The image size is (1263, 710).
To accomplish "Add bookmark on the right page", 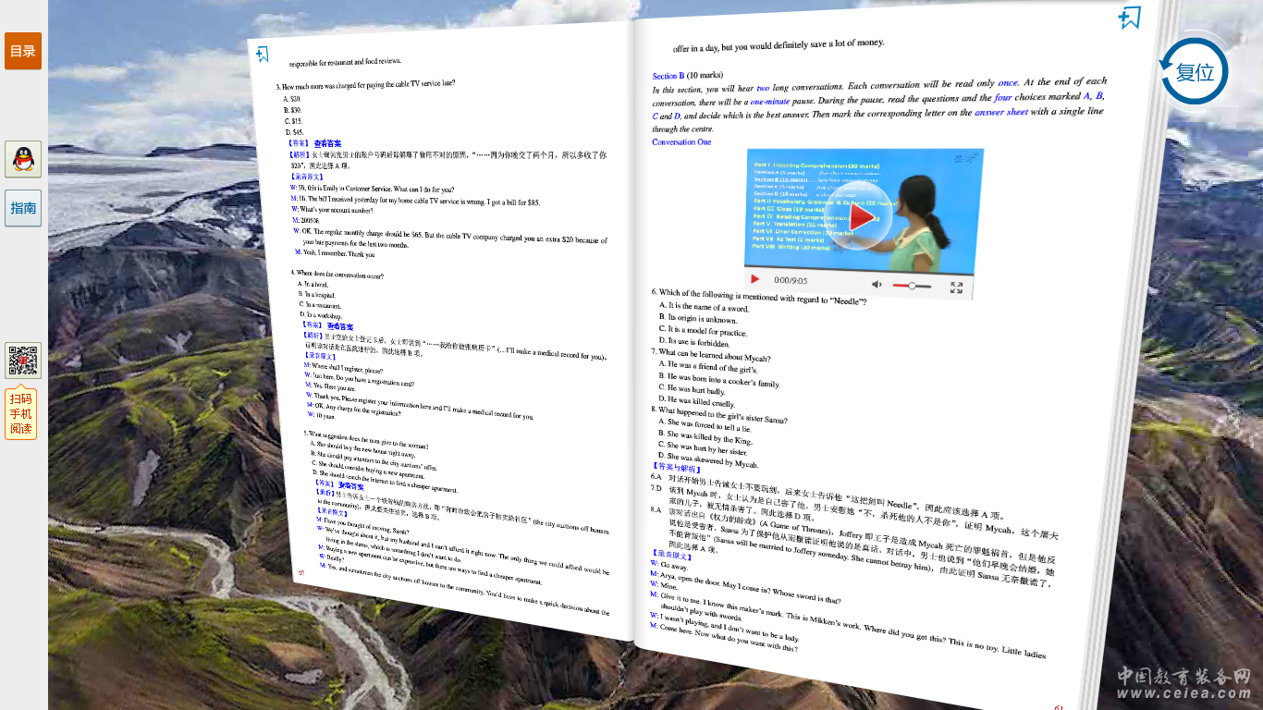I will pyautogui.click(x=1128, y=18).
